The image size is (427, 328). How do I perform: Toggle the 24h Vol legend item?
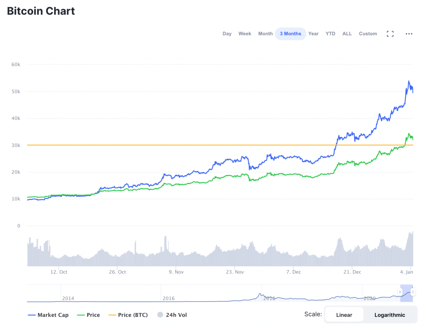click(x=172, y=315)
